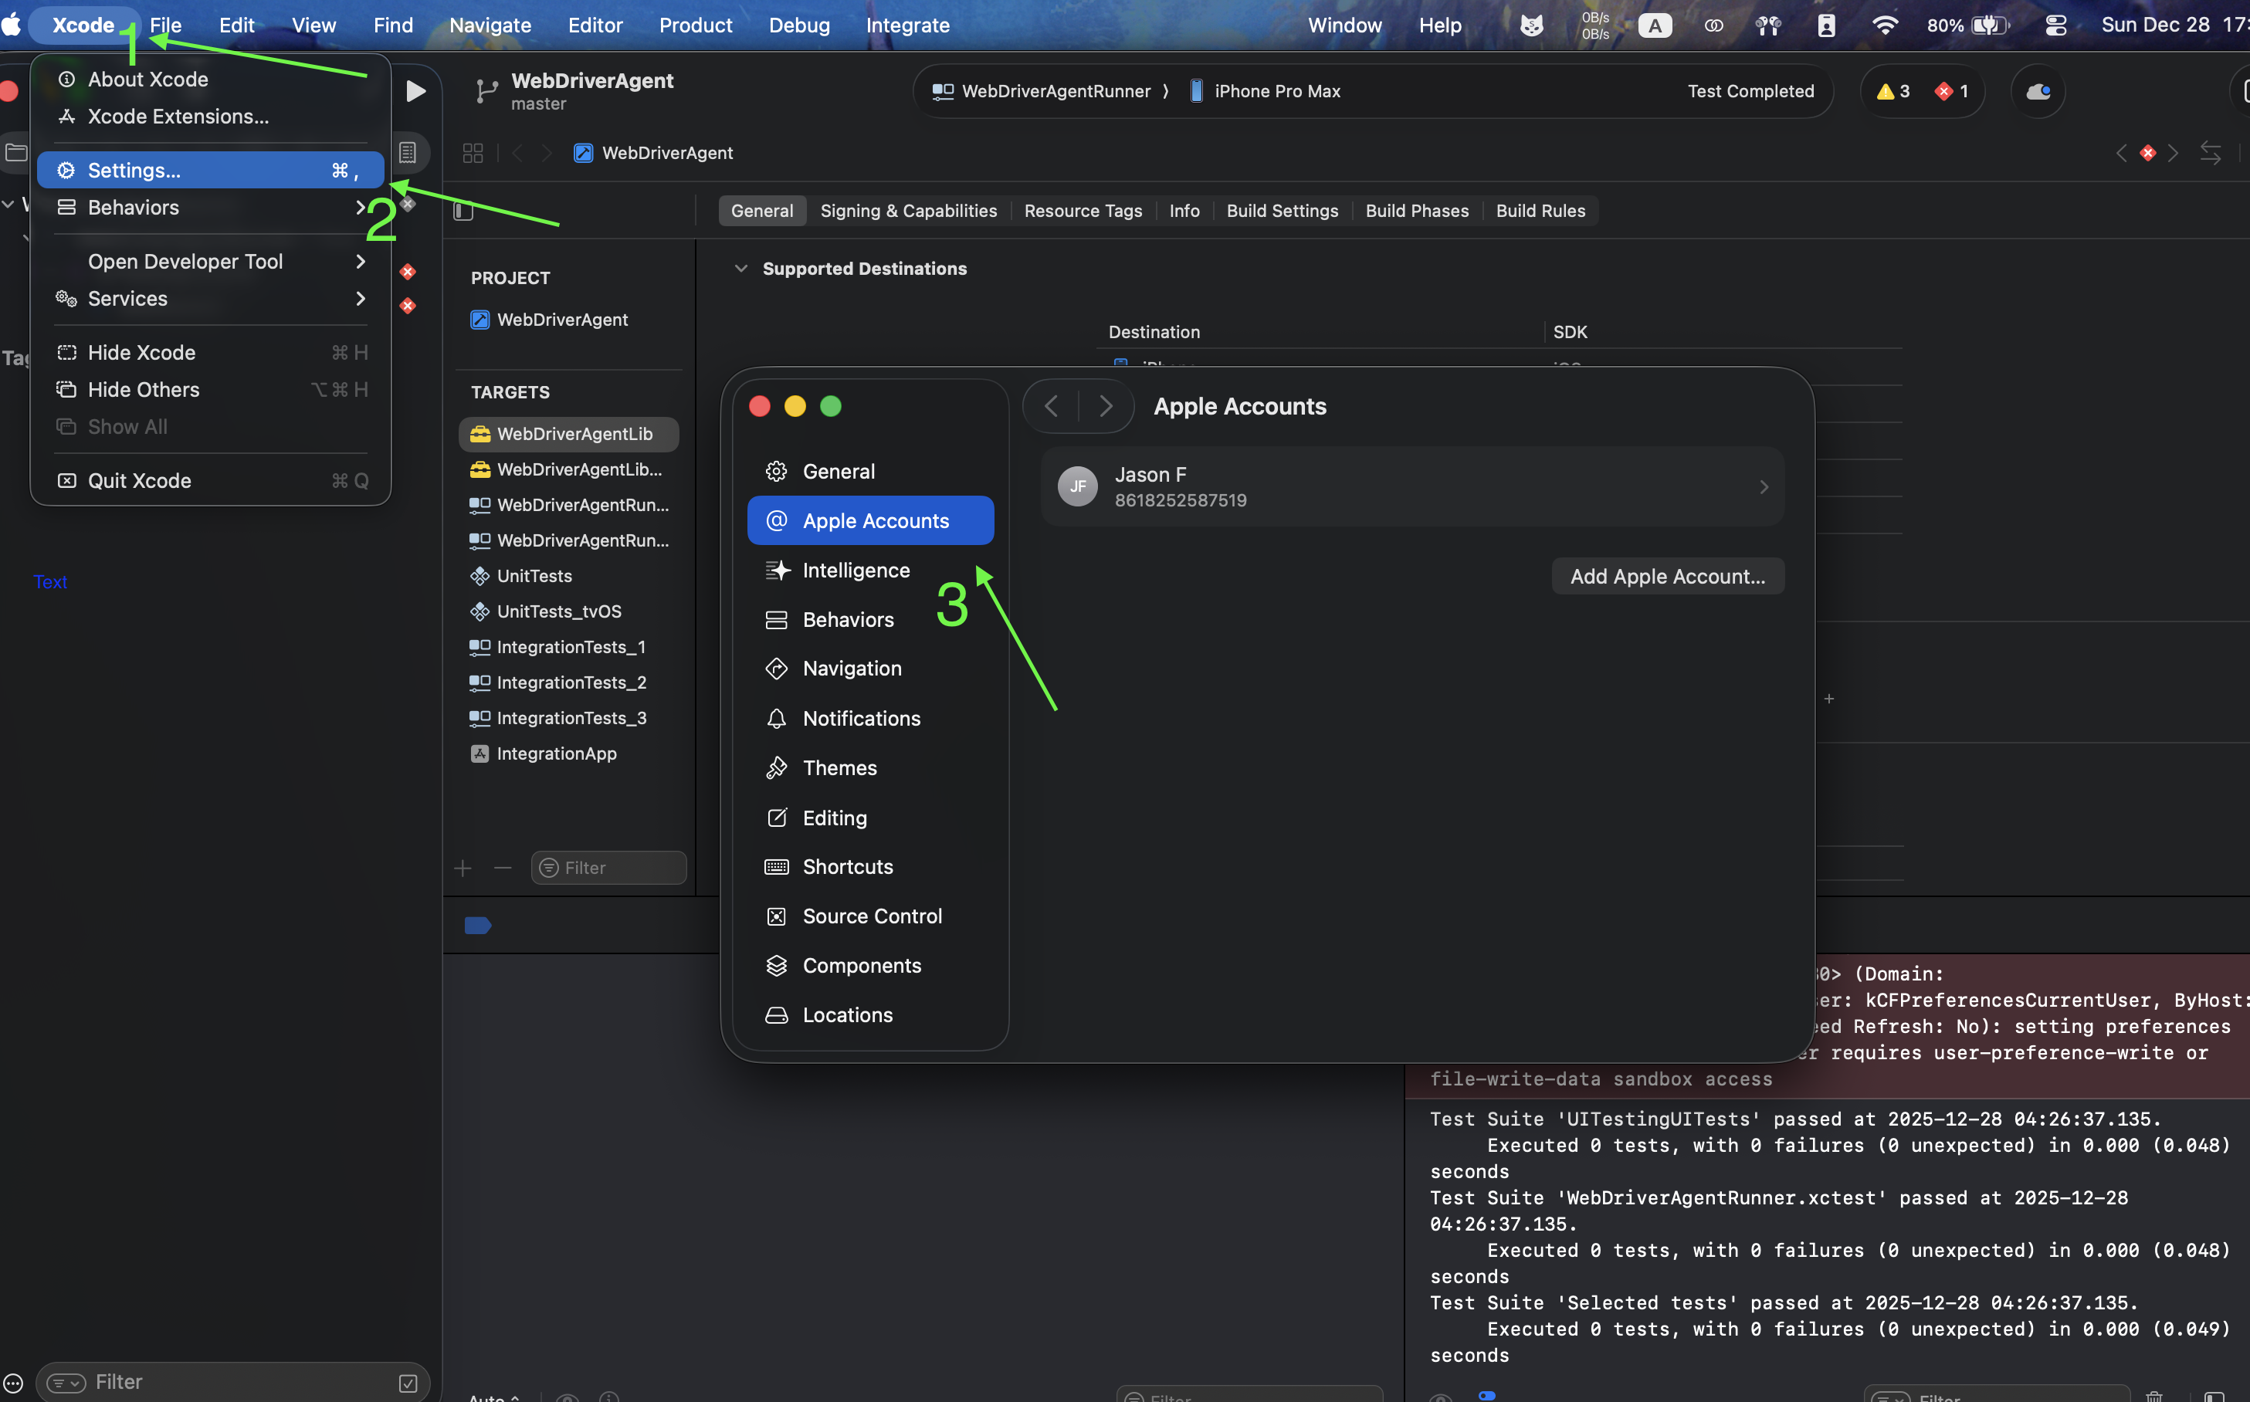Viewport: 2250px width, 1402px height.
Task: Click the breakpoint tag icon in debug bar
Action: point(478,926)
